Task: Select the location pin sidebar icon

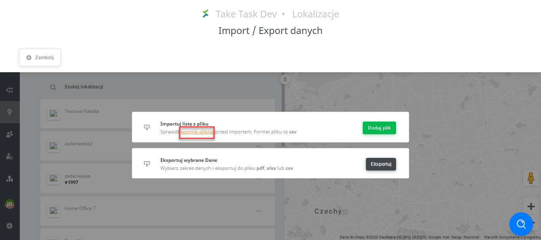Action: coord(10,112)
